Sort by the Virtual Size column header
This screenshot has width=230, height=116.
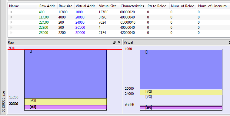[x=108, y=6]
